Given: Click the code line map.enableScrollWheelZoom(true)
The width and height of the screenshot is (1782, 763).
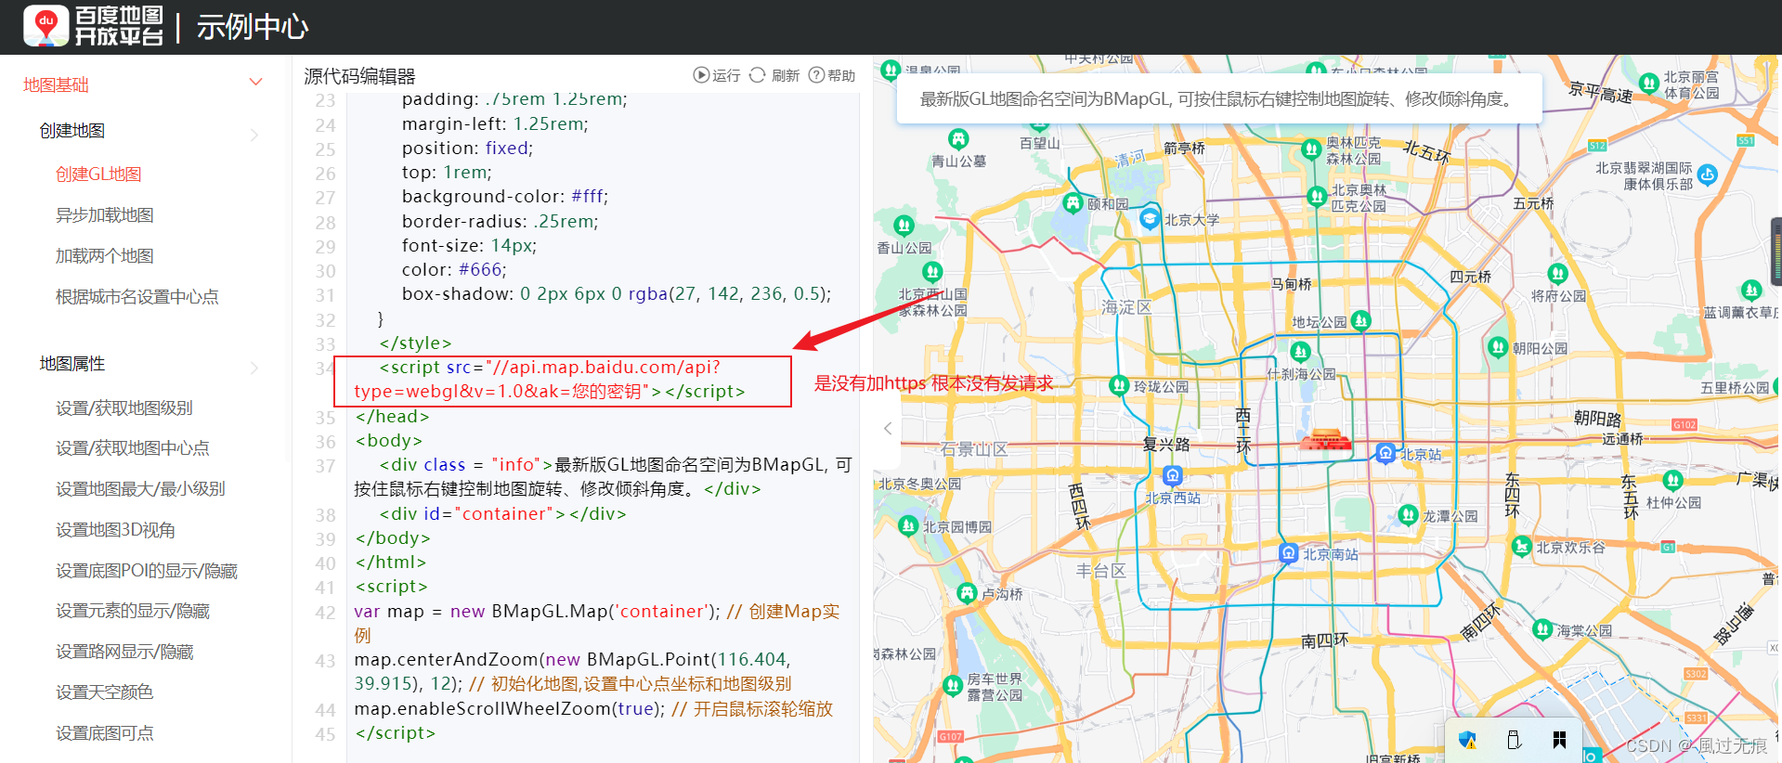Looking at the screenshot, I should [x=593, y=709].
